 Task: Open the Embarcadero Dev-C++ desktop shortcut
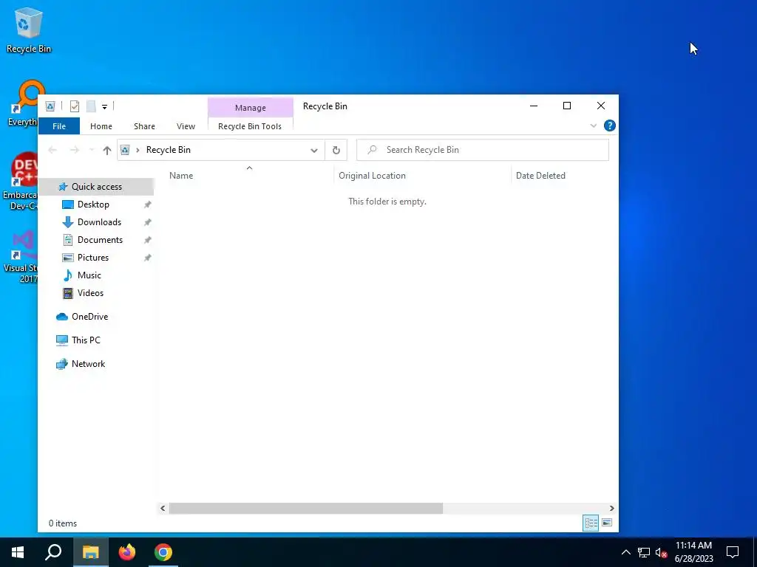coord(20,182)
